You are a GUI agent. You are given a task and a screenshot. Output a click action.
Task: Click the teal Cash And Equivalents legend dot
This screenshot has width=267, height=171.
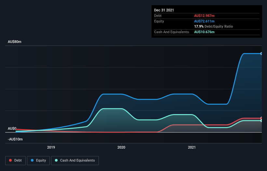tap(56, 160)
